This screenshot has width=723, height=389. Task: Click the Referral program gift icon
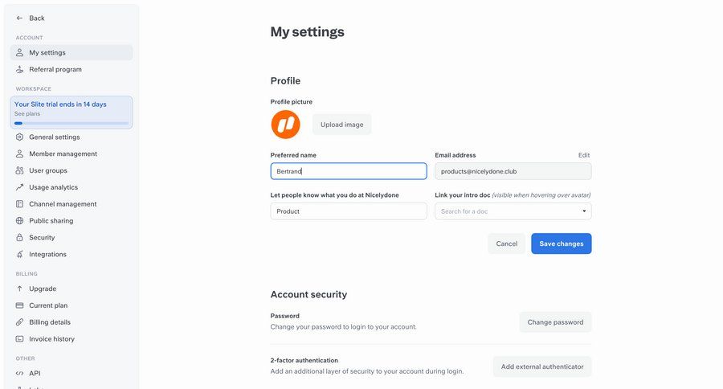[x=20, y=69]
